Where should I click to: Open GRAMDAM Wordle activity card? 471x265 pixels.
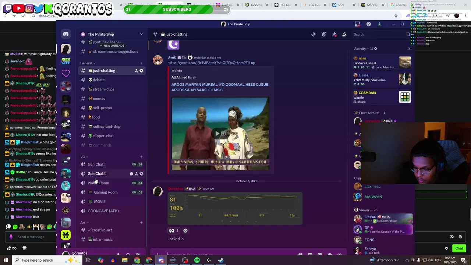[x=382, y=97]
